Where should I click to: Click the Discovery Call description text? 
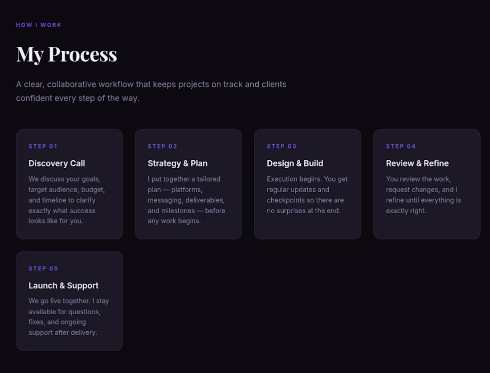click(66, 200)
